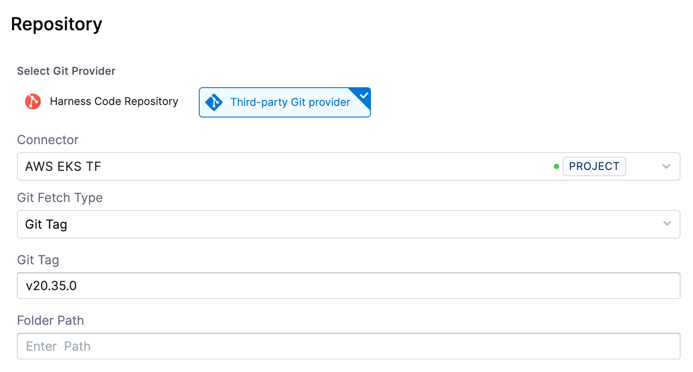The width and height of the screenshot is (693, 372).
Task: Click the blue Git diamond icon
Action: (x=214, y=102)
